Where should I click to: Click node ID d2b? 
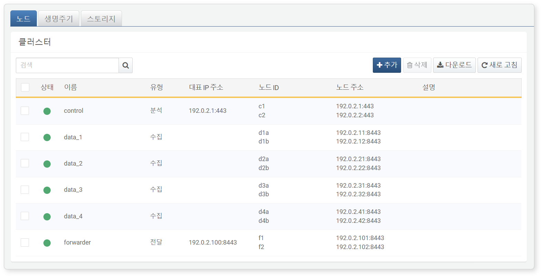(x=264, y=168)
